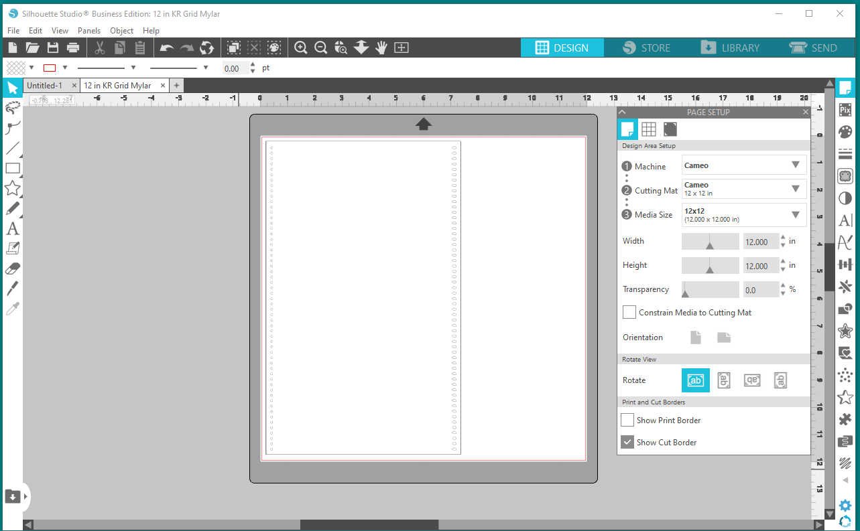Choose the Draw Rectangle tool
Screen dimensions: 860x531
coord(13,168)
